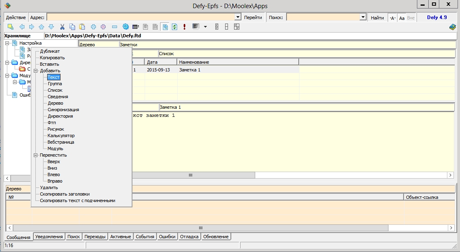Click the red folder icon in the tree
460x252 pixels.
click(22, 69)
